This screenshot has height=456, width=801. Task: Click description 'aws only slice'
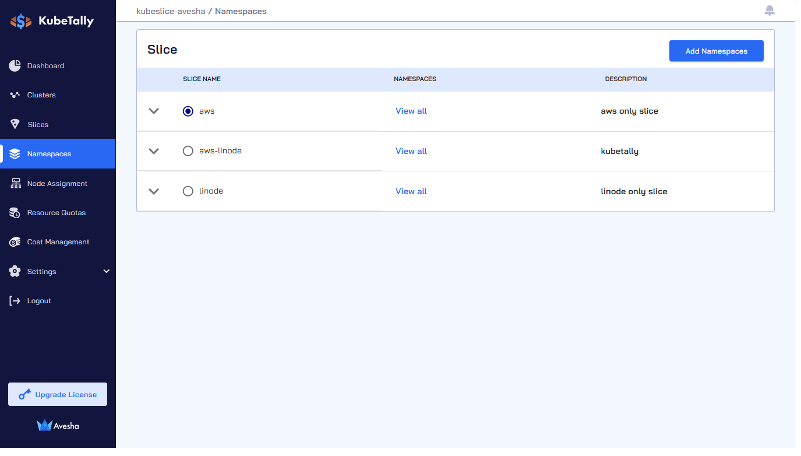pyautogui.click(x=630, y=111)
